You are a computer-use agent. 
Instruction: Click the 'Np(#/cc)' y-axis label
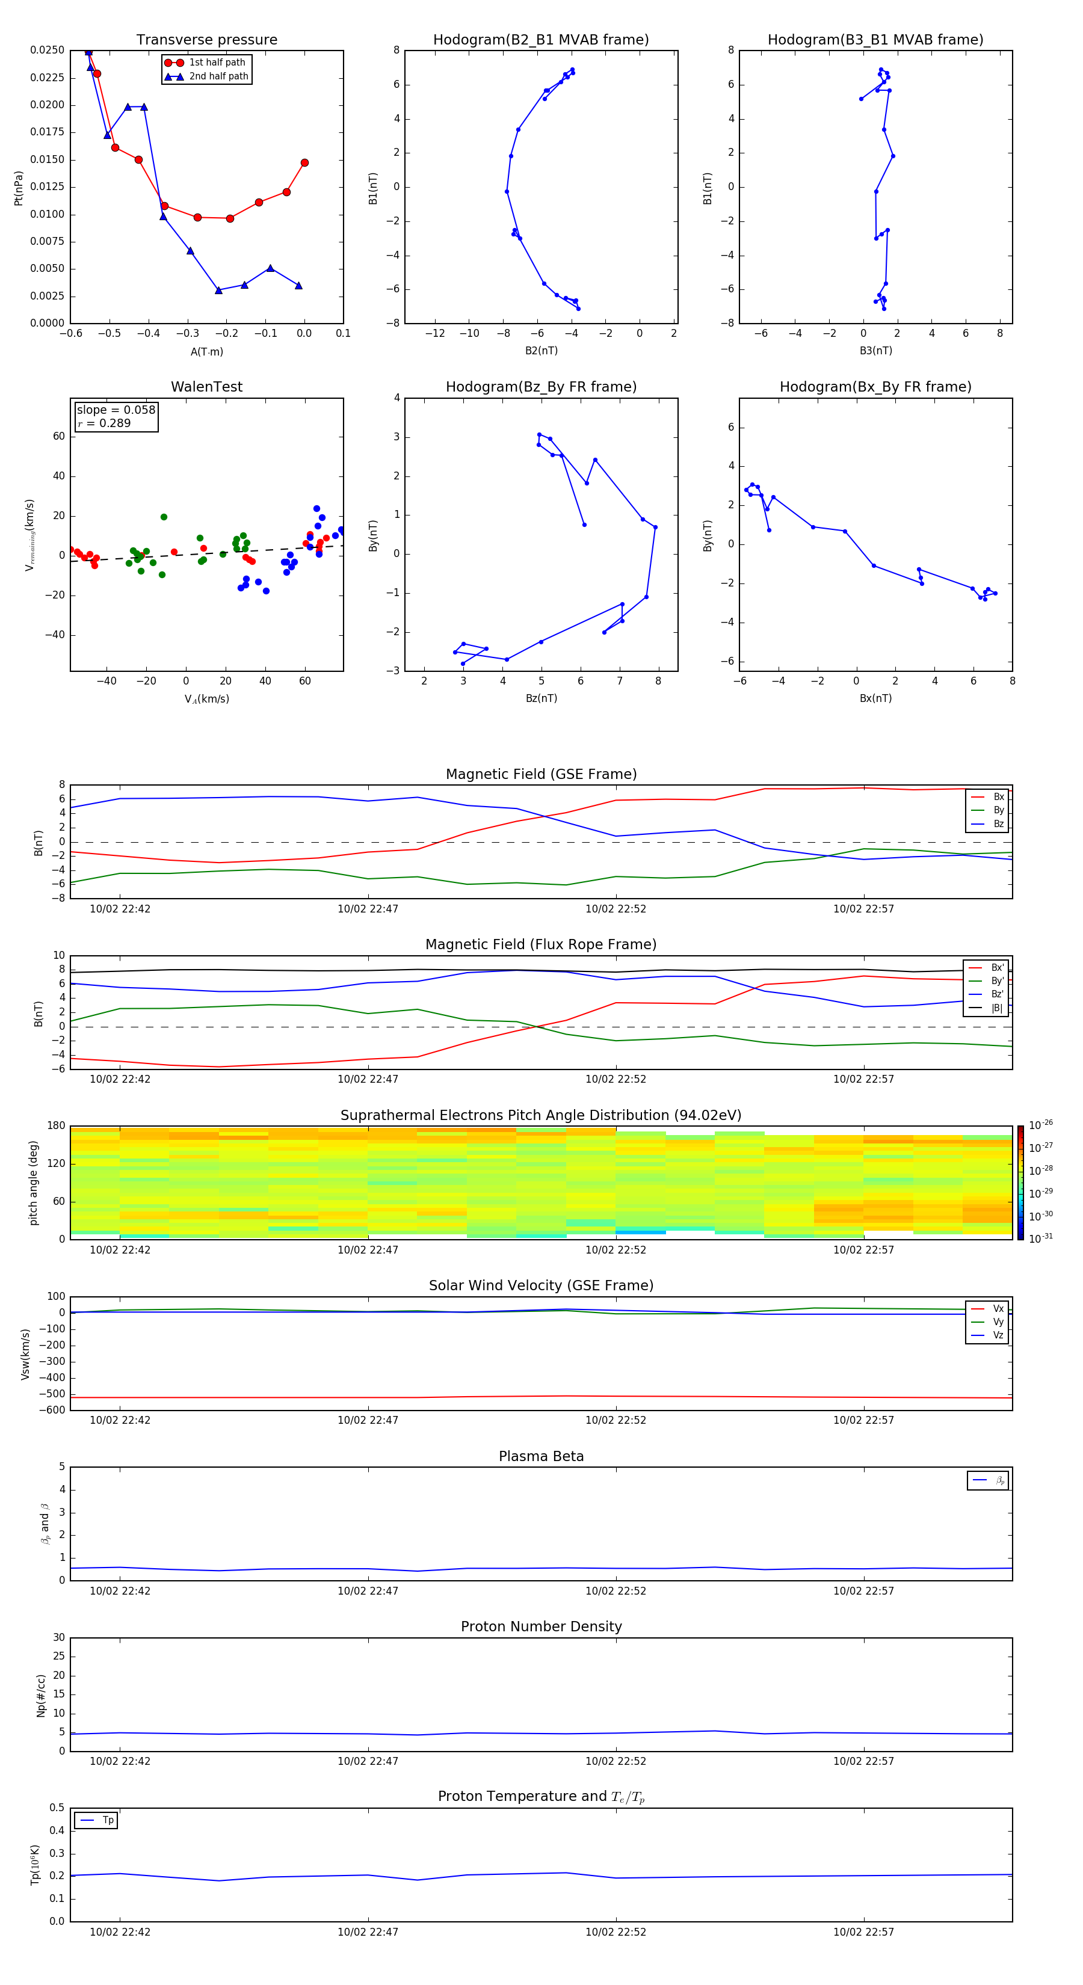click(x=41, y=1695)
